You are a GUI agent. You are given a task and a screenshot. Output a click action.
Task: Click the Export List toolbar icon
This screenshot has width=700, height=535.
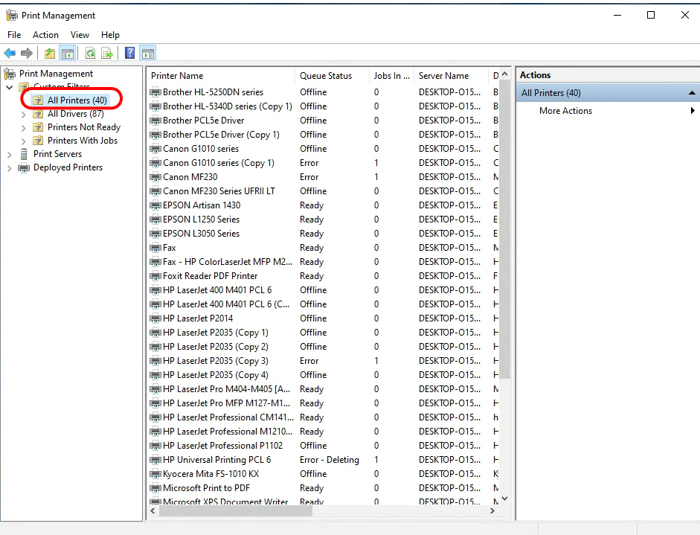click(x=107, y=54)
